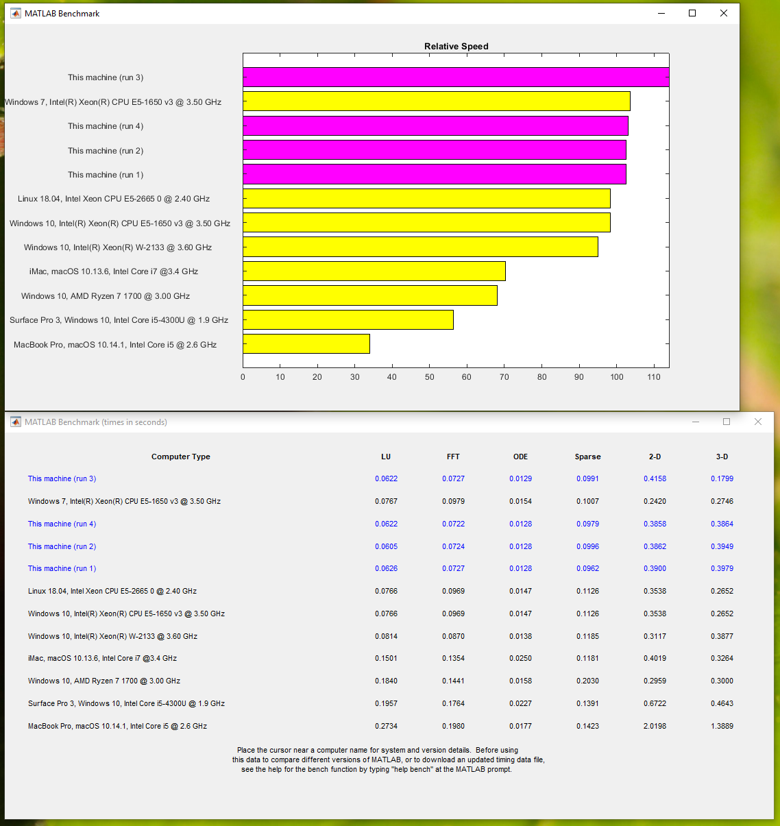Click the yellow bar for AMD Ryzen 7 1700
The image size is (780, 826).
(x=370, y=295)
